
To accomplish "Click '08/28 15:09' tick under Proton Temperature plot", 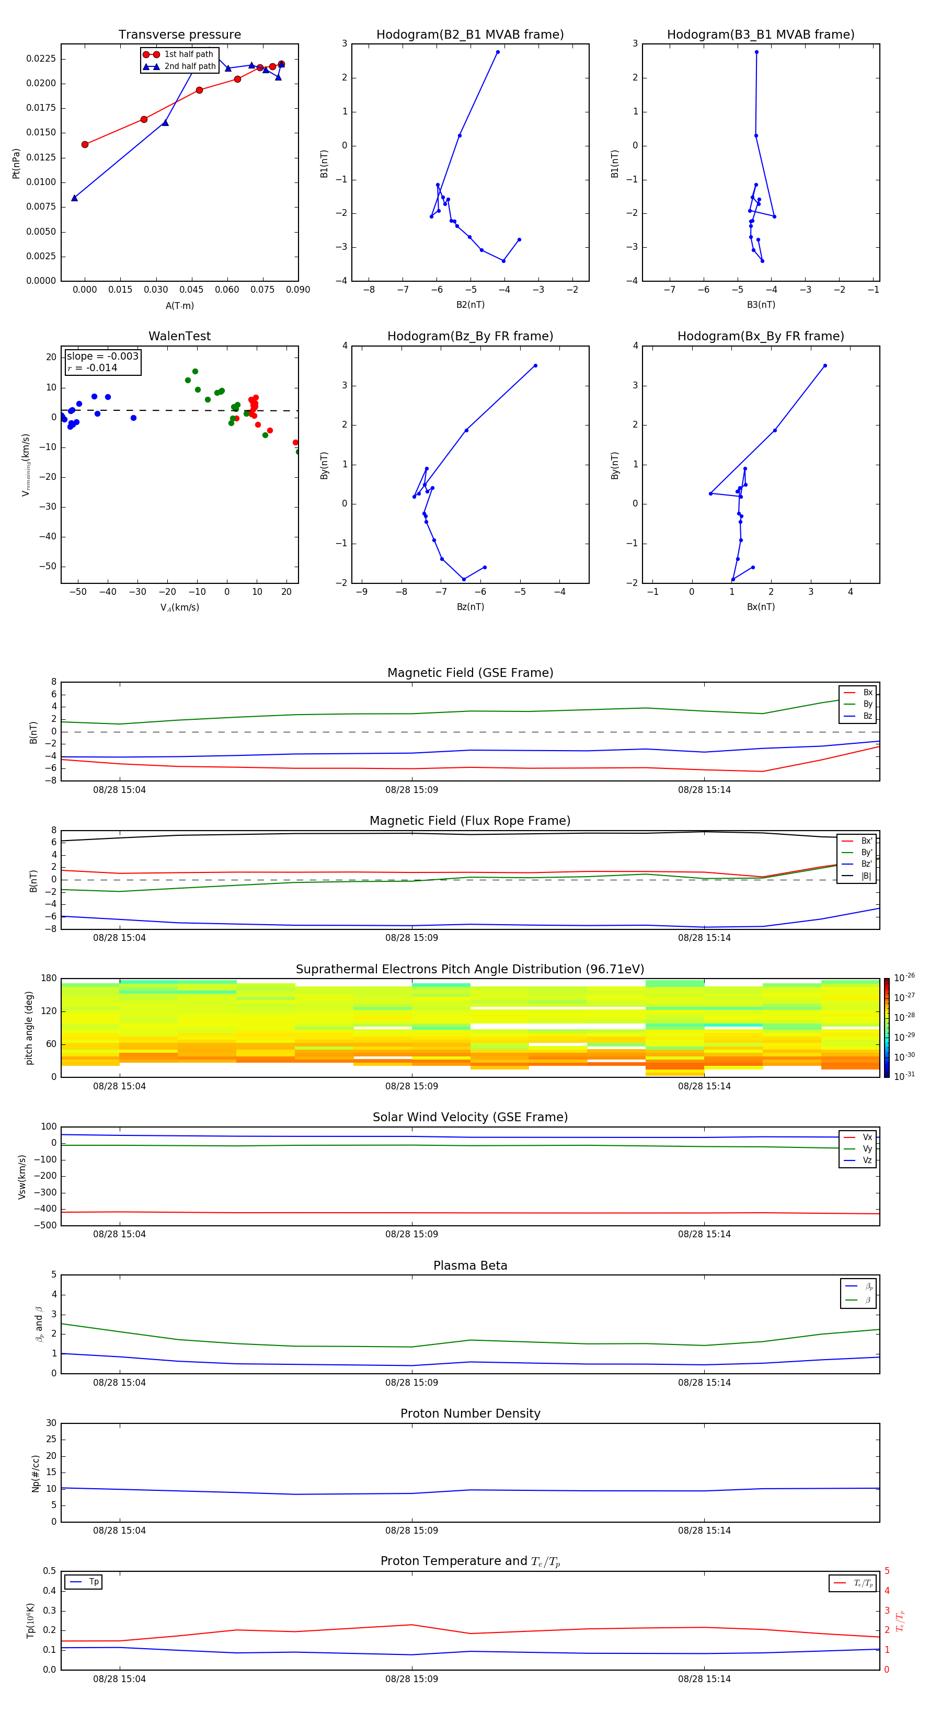I will pyautogui.click(x=411, y=1679).
